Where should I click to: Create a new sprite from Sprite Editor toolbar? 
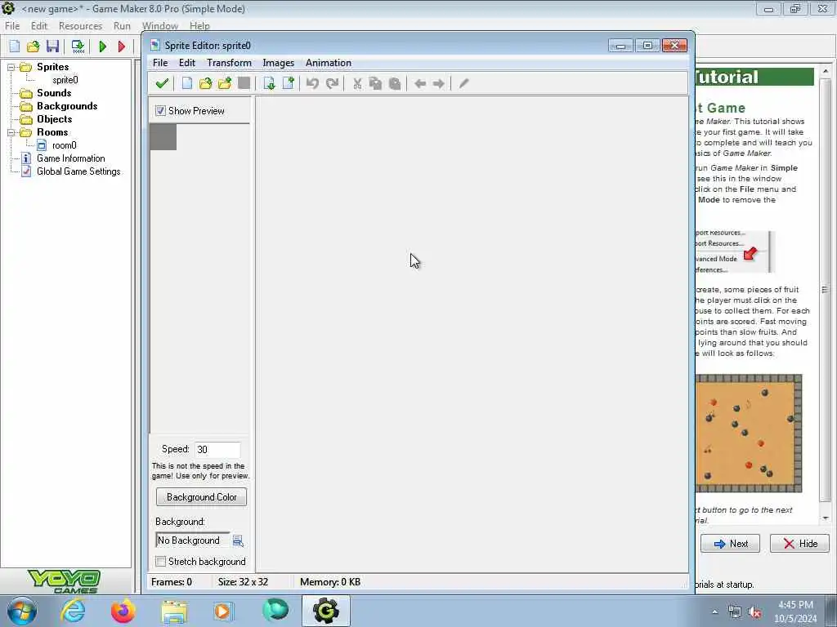click(187, 83)
